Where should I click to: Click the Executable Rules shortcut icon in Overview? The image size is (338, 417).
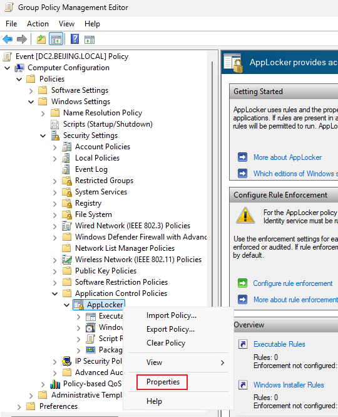(243, 344)
